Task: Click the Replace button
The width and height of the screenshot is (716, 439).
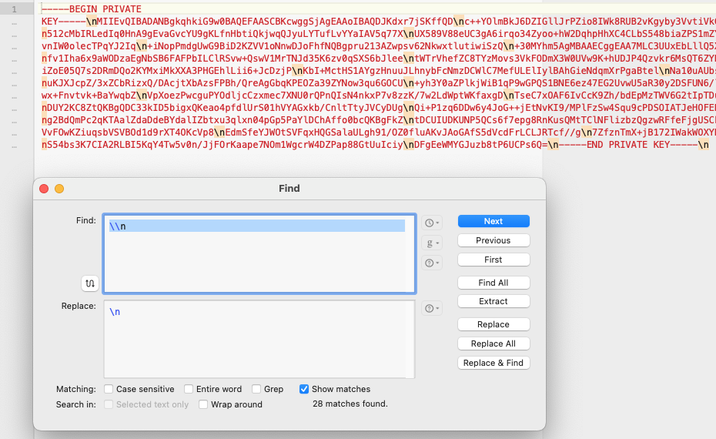Action: pyautogui.click(x=494, y=324)
